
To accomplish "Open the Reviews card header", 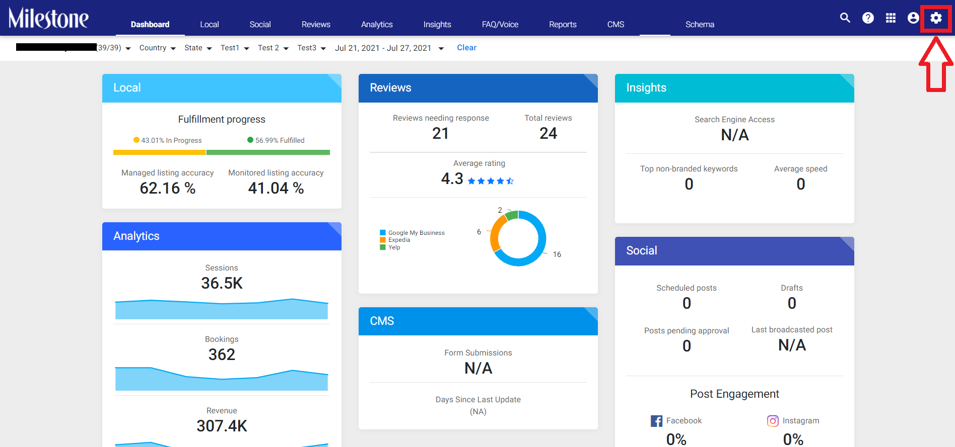I will click(478, 88).
